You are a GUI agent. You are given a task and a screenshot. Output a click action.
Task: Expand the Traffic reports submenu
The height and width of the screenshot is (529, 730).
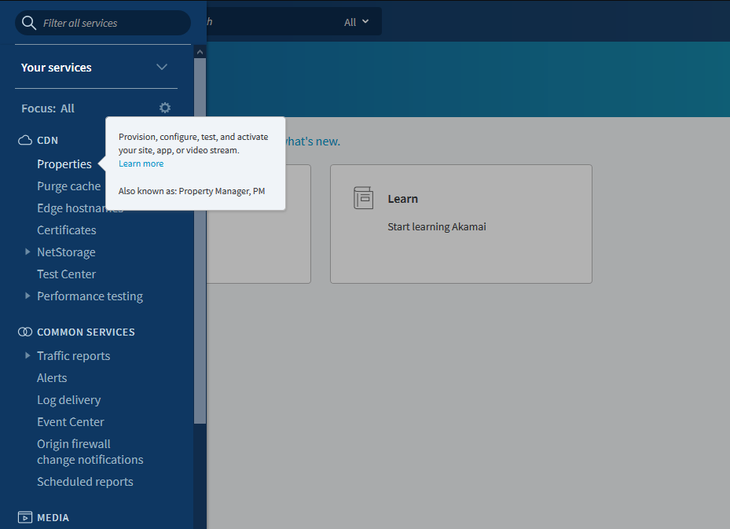[x=28, y=356]
